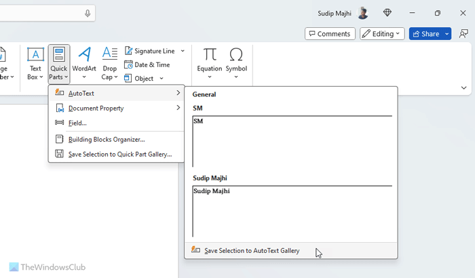Screen dimensions: 475x278
Task: Expand the Object dropdown arrow
Action: (161, 79)
